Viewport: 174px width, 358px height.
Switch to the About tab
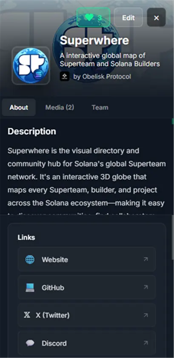tap(19, 107)
